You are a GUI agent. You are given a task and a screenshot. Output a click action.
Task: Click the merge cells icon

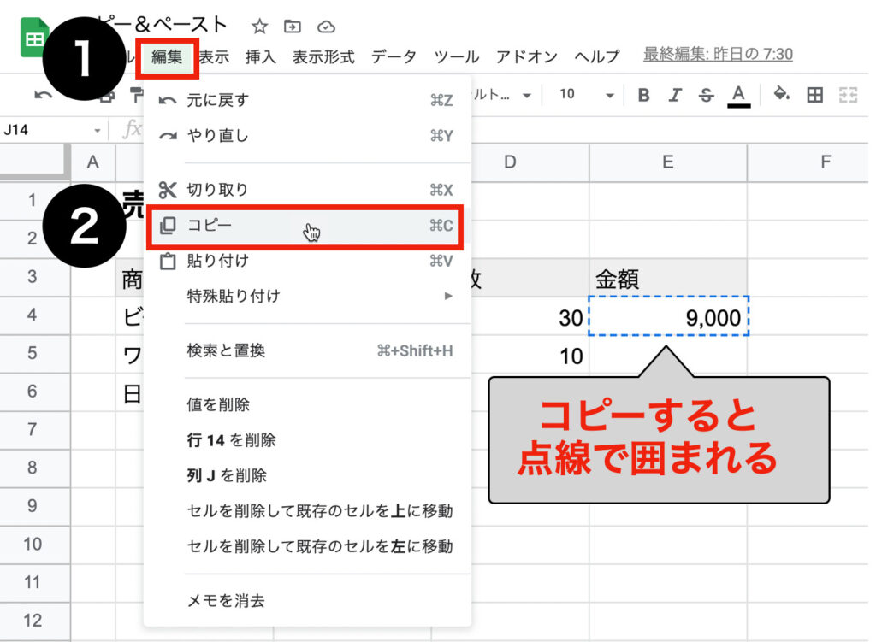(x=848, y=96)
